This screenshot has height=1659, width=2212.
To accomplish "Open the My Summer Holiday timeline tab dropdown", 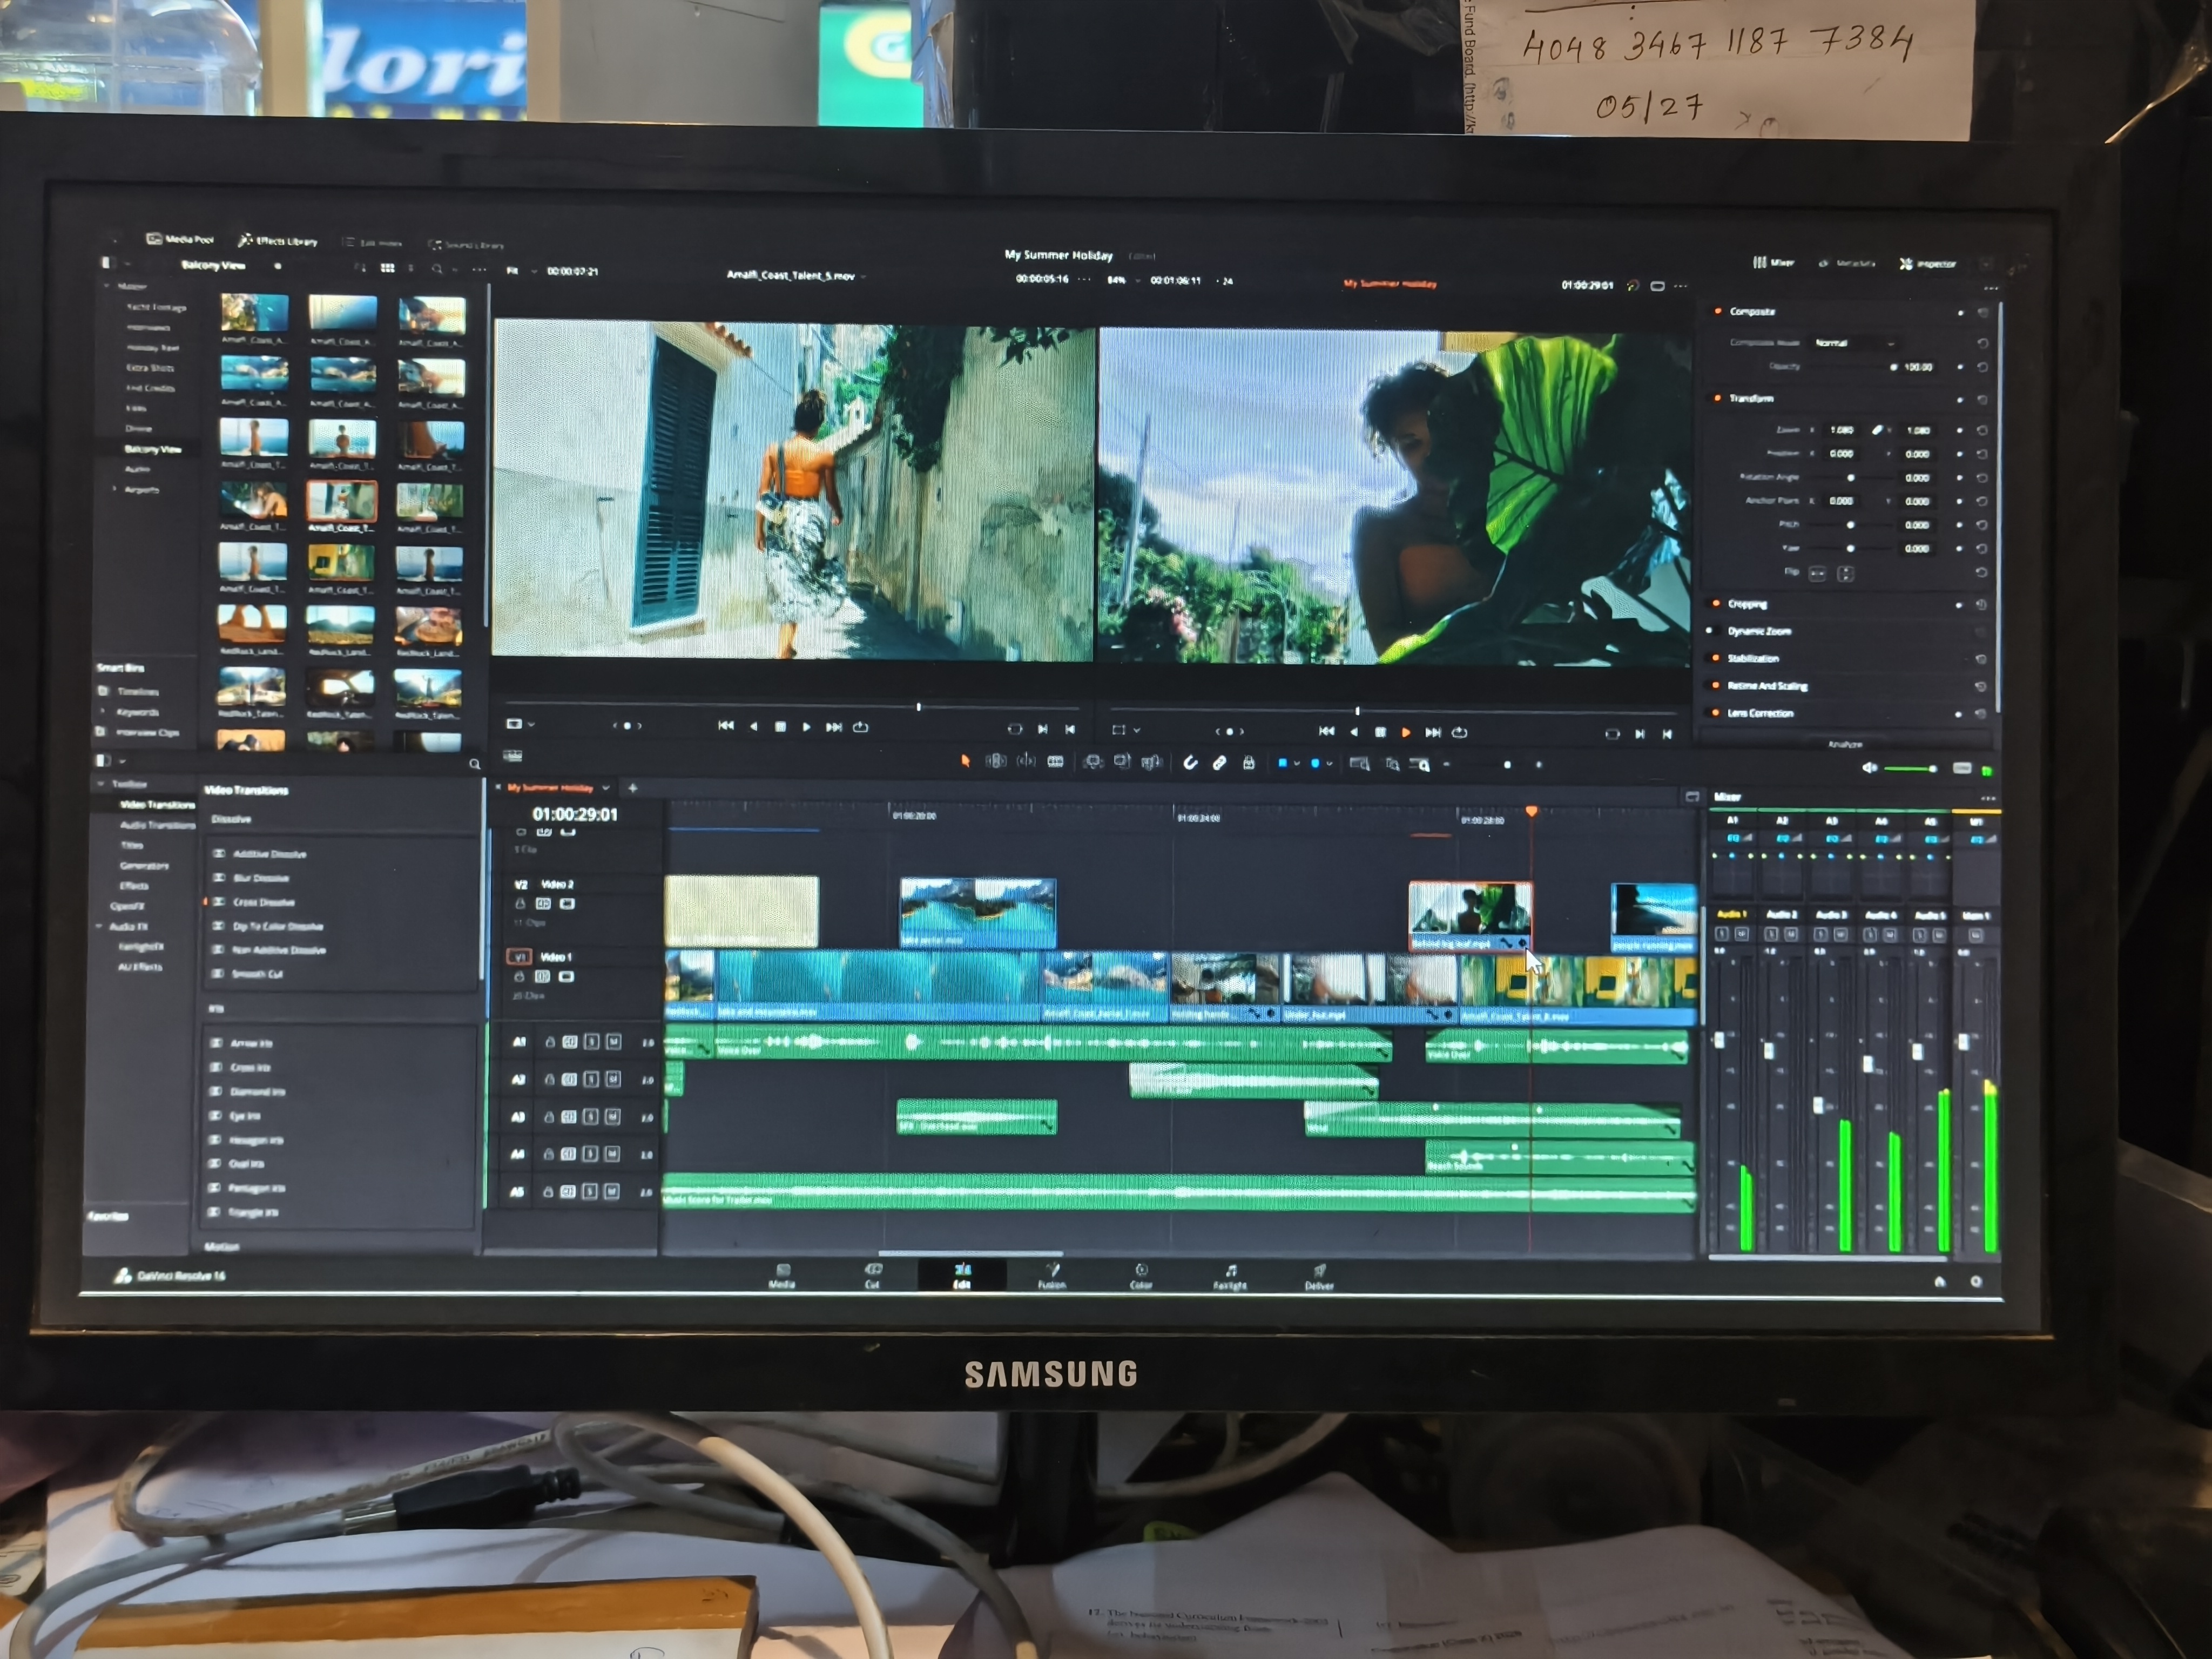I will coord(605,788).
